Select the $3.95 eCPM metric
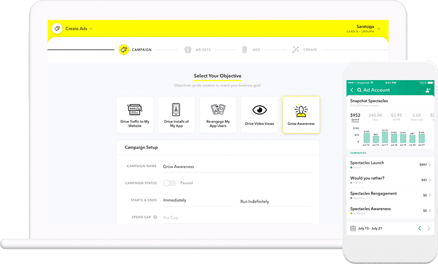The width and height of the screenshot is (438, 264). coord(396,117)
